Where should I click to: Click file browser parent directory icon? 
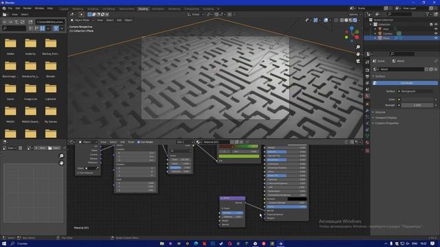tap(16, 22)
